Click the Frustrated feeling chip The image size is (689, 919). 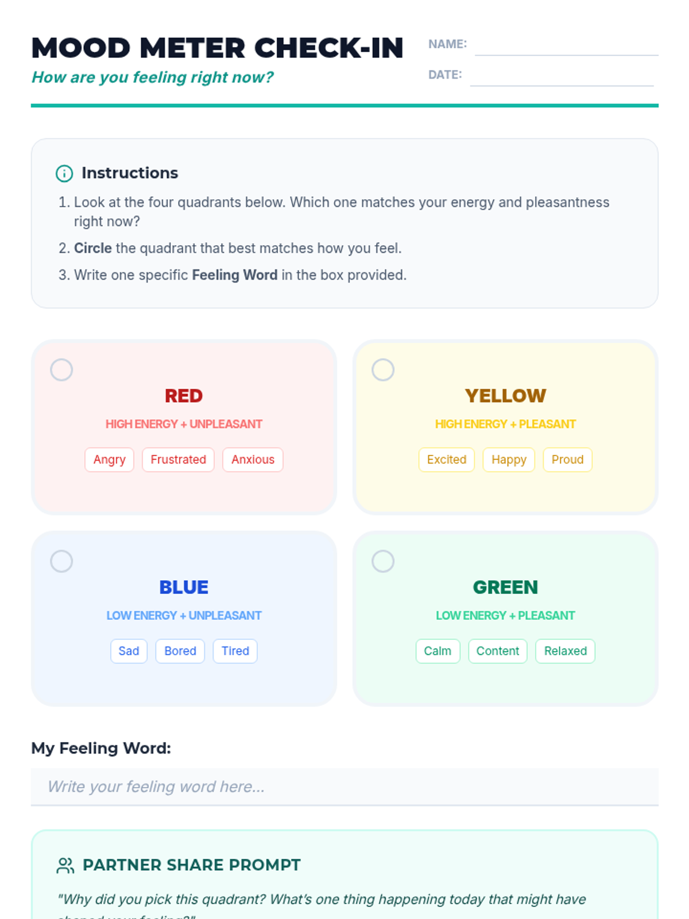point(178,459)
